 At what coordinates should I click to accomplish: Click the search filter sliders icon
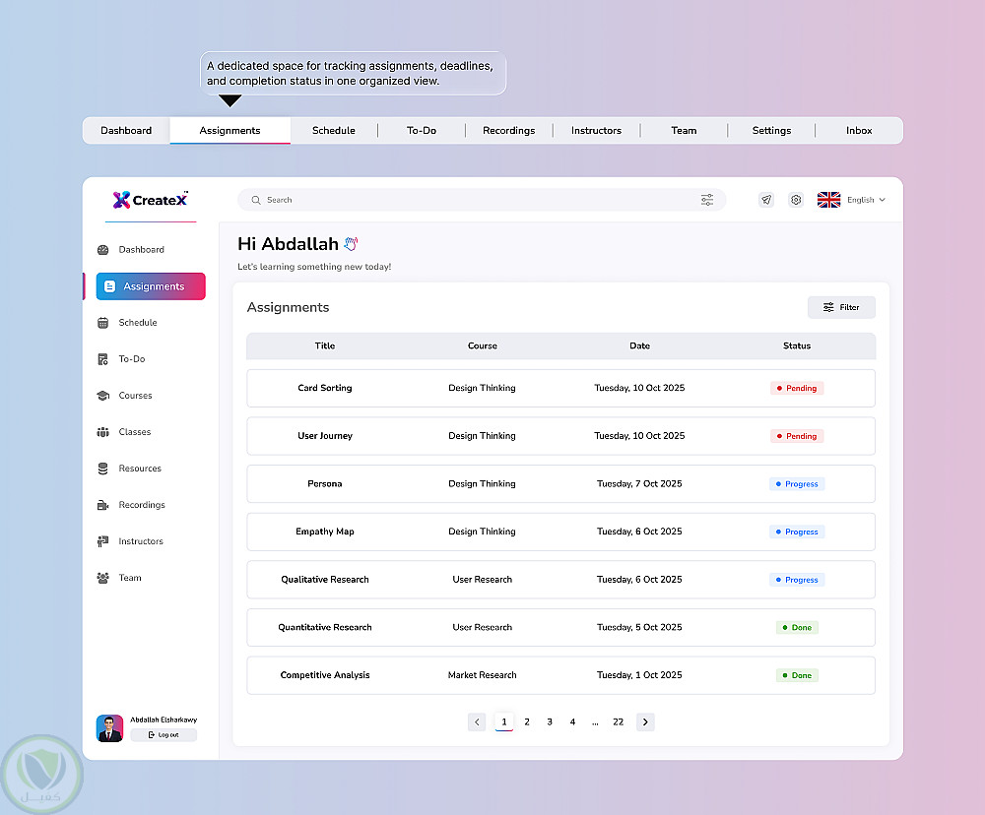[707, 200]
